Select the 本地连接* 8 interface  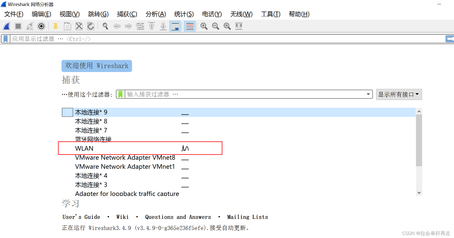click(239, 121)
